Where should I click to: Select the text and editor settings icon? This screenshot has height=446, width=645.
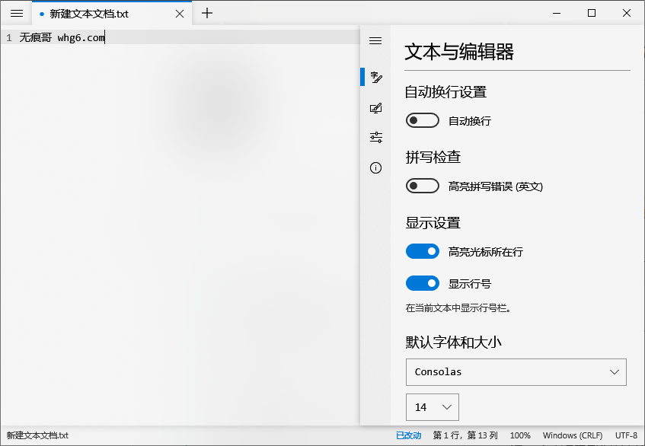[375, 77]
